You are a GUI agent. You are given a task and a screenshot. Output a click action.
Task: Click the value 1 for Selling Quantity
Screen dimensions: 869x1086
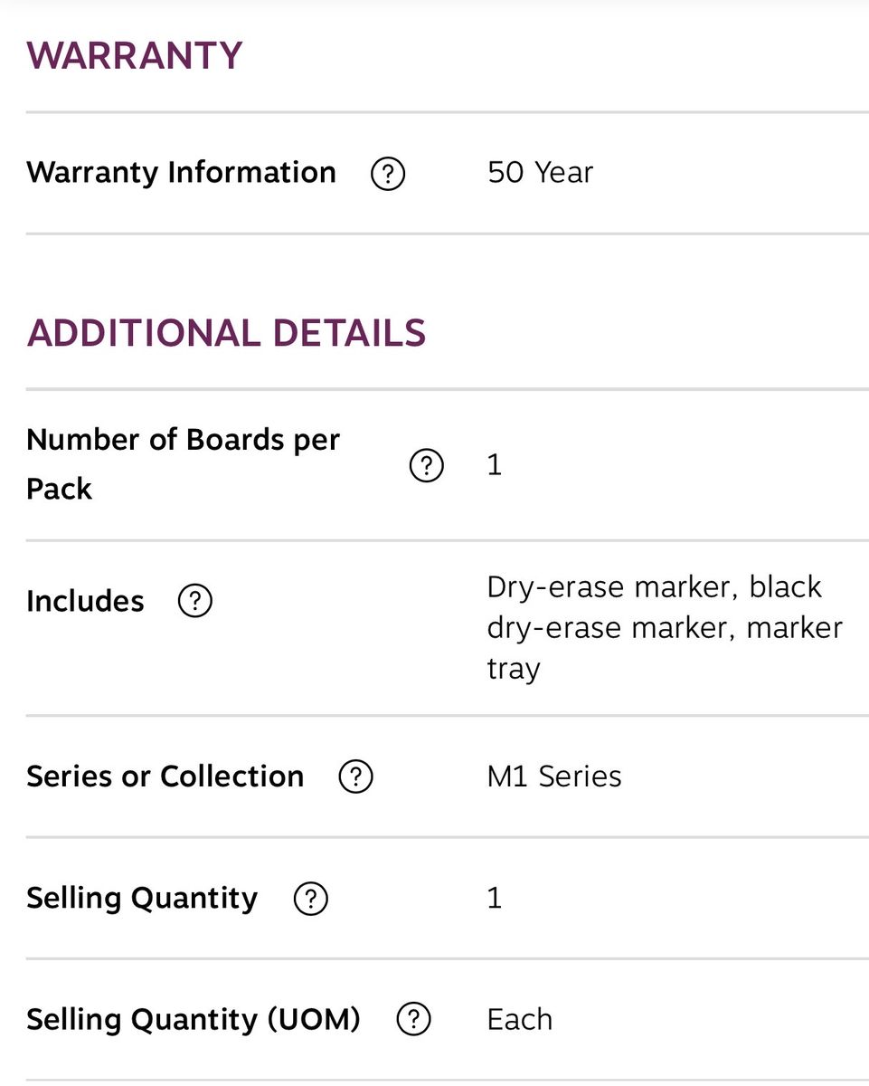[494, 898]
